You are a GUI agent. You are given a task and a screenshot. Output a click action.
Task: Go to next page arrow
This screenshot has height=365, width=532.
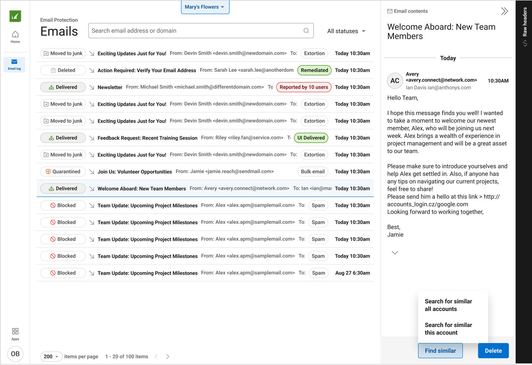[x=168, y=357]
